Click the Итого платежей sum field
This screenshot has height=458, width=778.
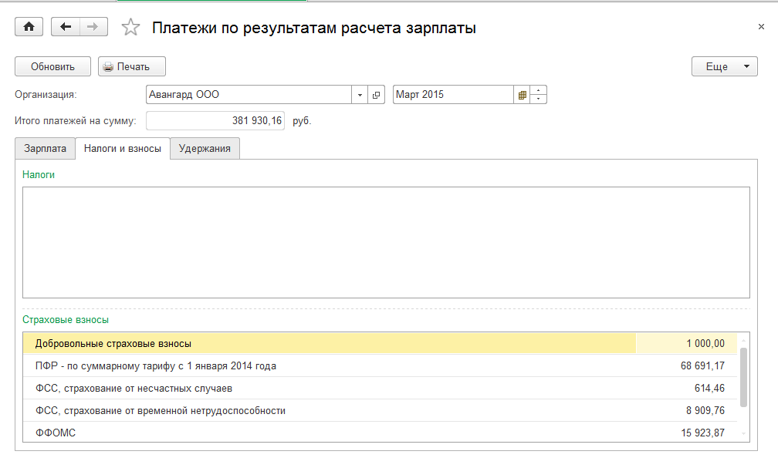pyautogui.click(x=215, y=120)
